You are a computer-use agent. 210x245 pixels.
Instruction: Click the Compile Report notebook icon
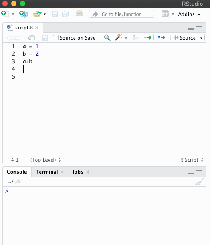click(x=136, y=38)
